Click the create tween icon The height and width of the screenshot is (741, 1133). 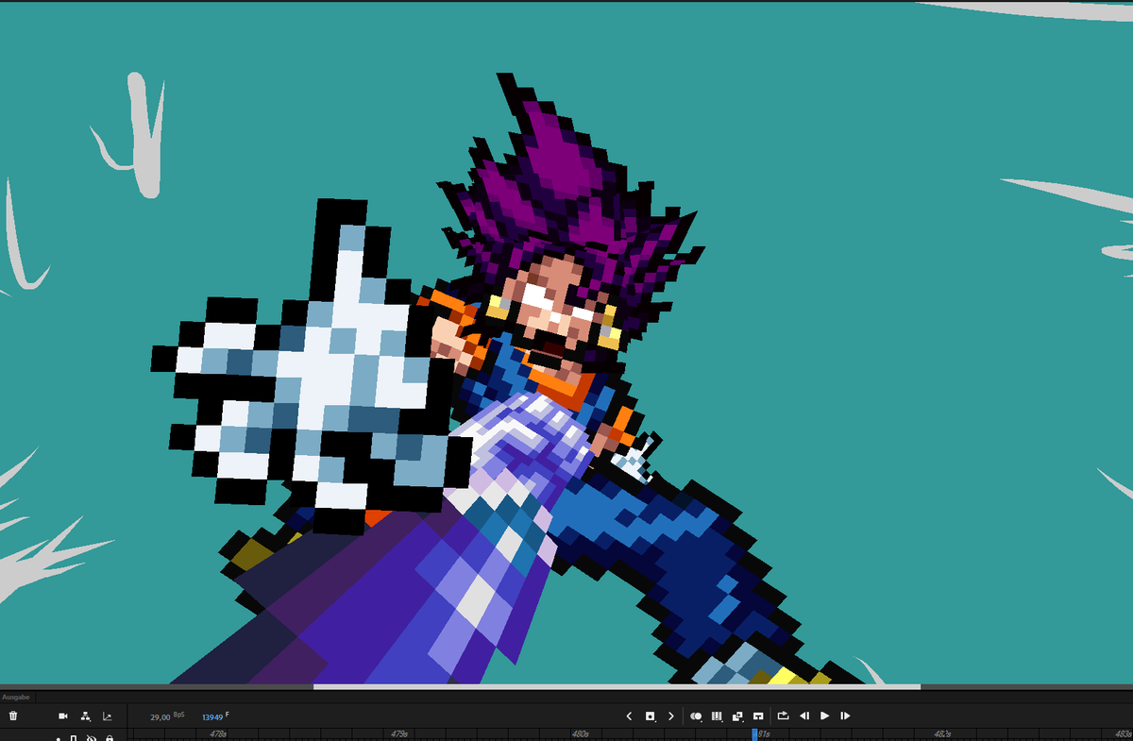click(737, 716)
